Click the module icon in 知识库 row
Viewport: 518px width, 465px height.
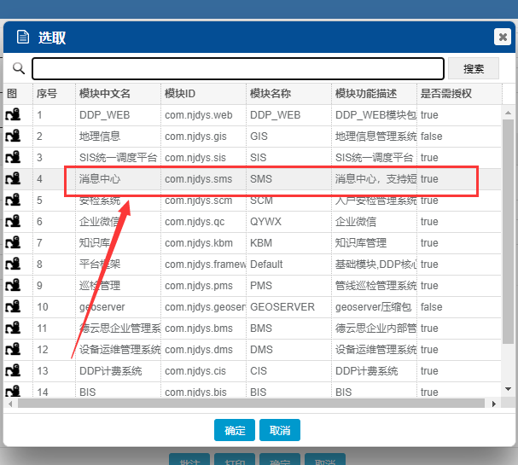coord(14,243)
